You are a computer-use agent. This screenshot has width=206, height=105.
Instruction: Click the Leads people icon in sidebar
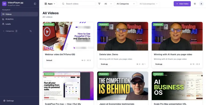(x=3, y=24)
